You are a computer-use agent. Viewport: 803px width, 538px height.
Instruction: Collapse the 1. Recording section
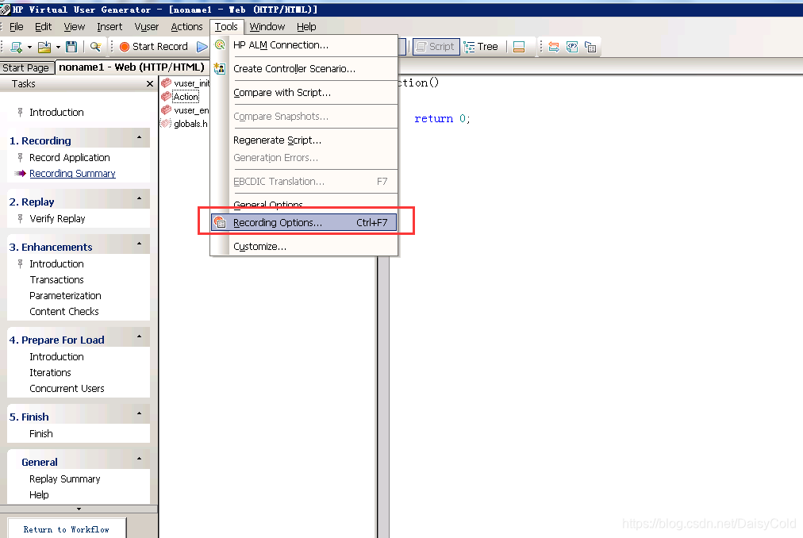pyautogui.click(x=140, y=138)
